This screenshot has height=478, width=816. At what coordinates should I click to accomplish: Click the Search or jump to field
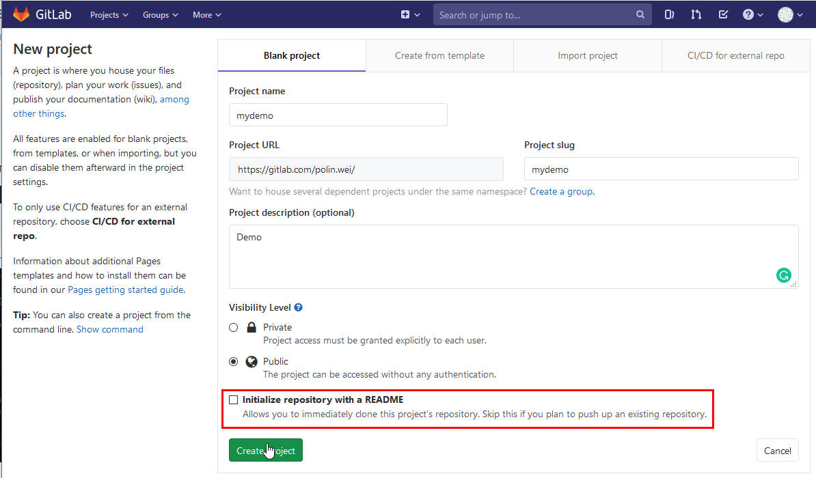tap(542, 14)
